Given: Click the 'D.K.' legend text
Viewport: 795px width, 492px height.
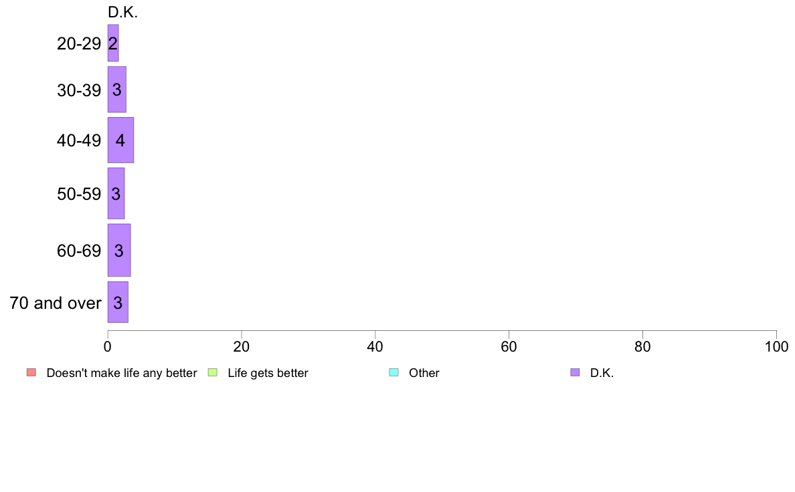Looking at the screenshot, I should click(602, 373).
